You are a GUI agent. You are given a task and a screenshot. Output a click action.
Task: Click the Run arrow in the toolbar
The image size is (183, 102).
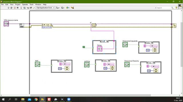pos(8,8)
